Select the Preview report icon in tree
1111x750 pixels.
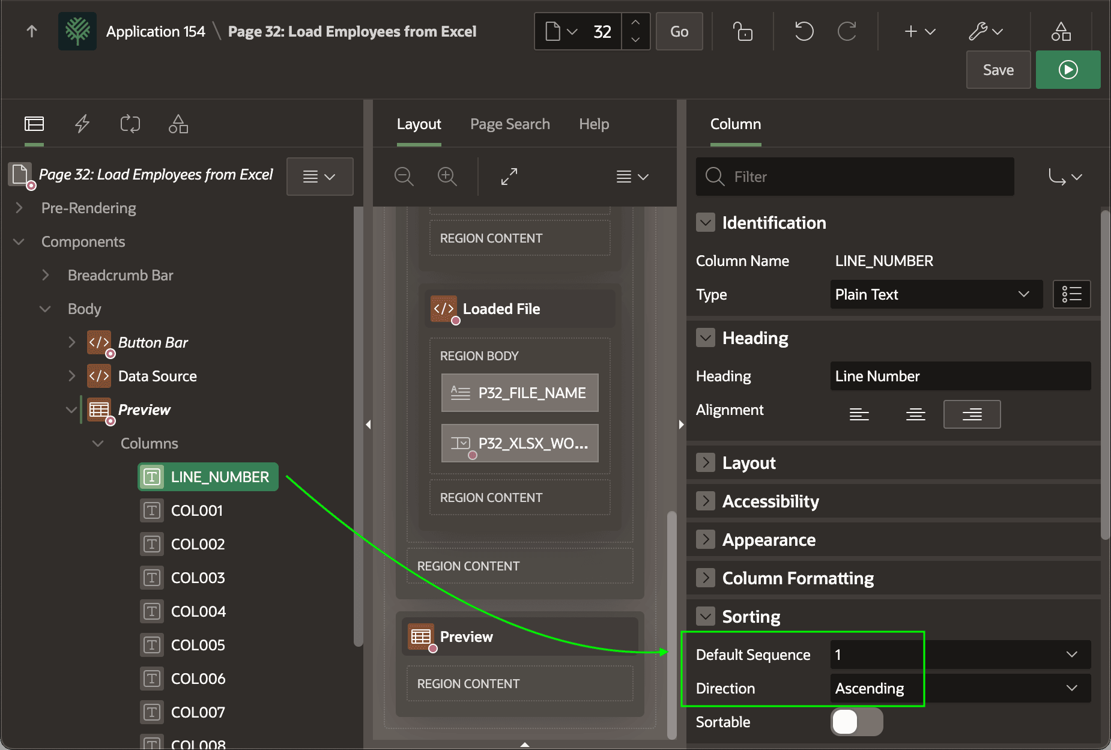tap(99, 410)
